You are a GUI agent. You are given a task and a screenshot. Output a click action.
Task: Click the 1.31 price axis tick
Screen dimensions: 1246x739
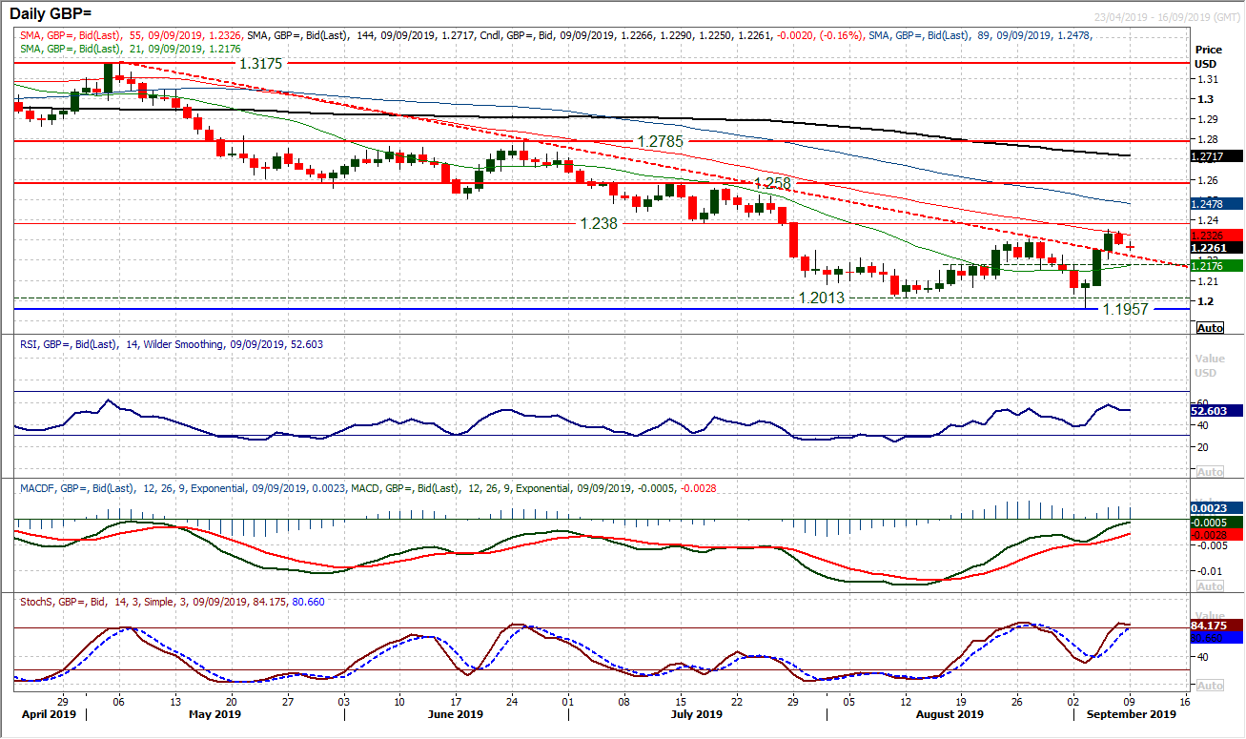[x=1207, y=79]
